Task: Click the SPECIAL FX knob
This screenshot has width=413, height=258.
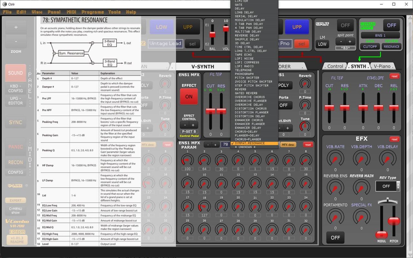Action: click(x=361, y=216)
